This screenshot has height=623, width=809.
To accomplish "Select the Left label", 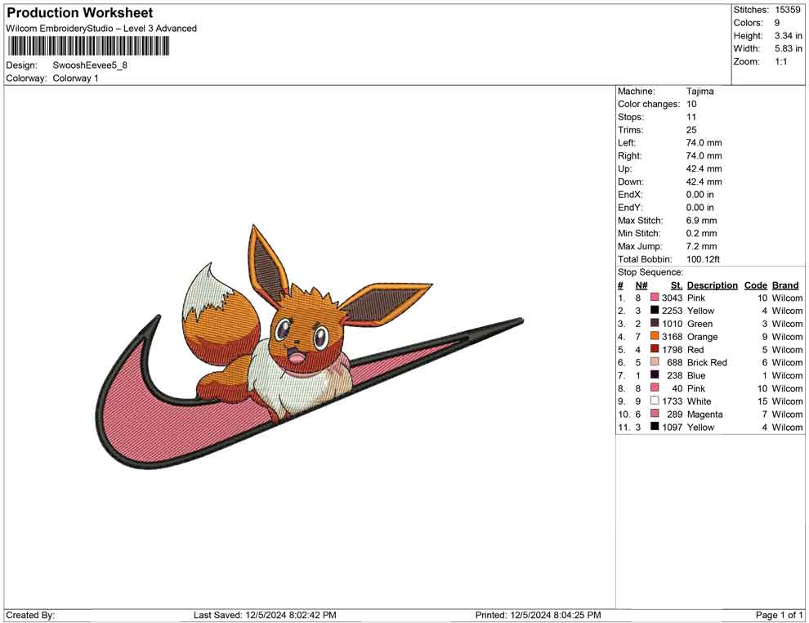I will [627, 143].
